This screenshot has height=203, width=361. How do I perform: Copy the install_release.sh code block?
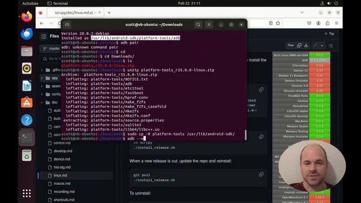pyautogui.click(x=261, y=136)
